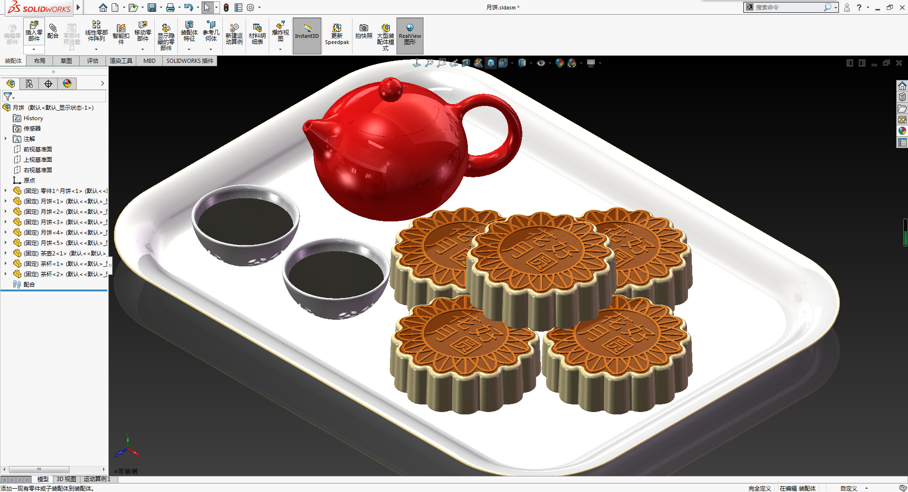908x492 pixels.
Task: Open the 材料明细表 (Bill of Materials) tool
Action: click(257, 34)
